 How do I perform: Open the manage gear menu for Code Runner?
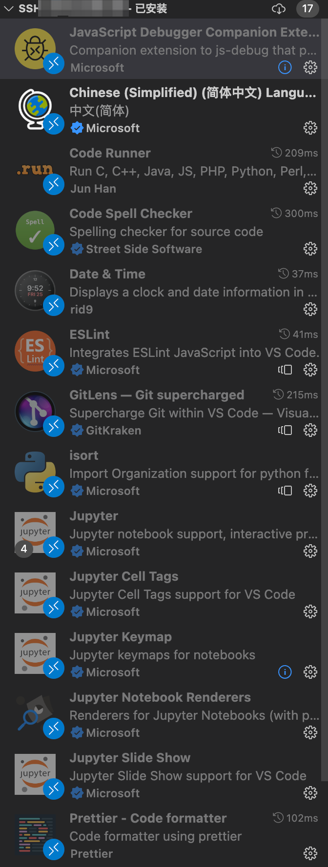[310, 188]
